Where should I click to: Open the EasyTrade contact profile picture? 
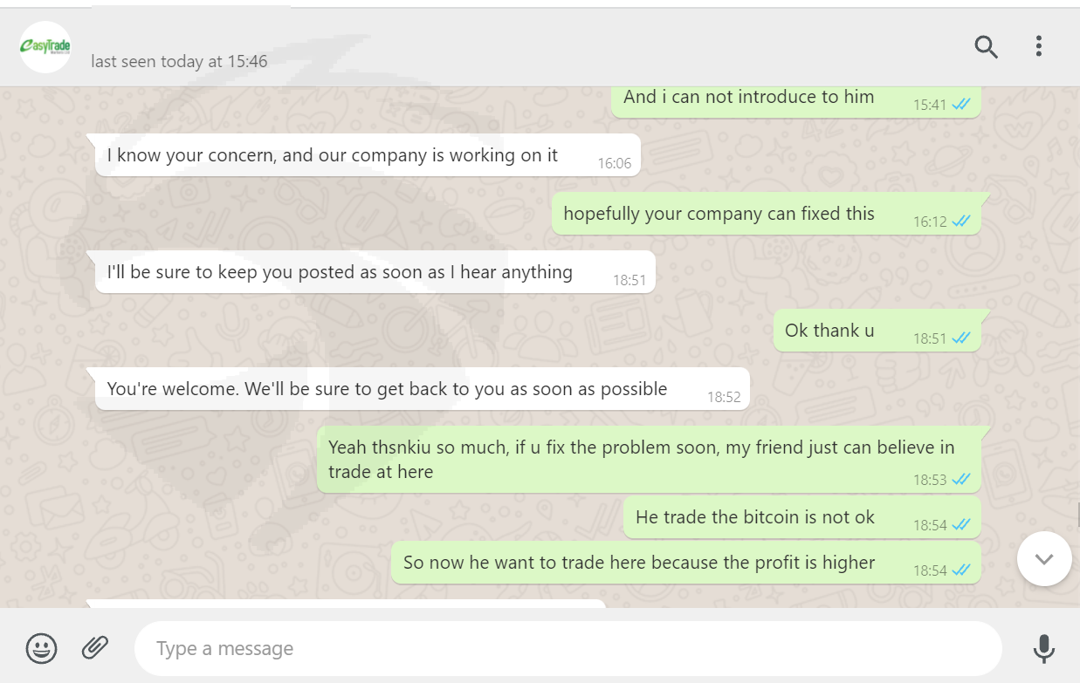coord(45,47)
